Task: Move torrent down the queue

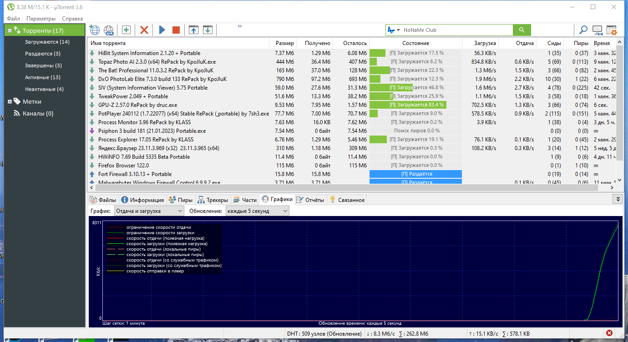Action: point(208,30)
